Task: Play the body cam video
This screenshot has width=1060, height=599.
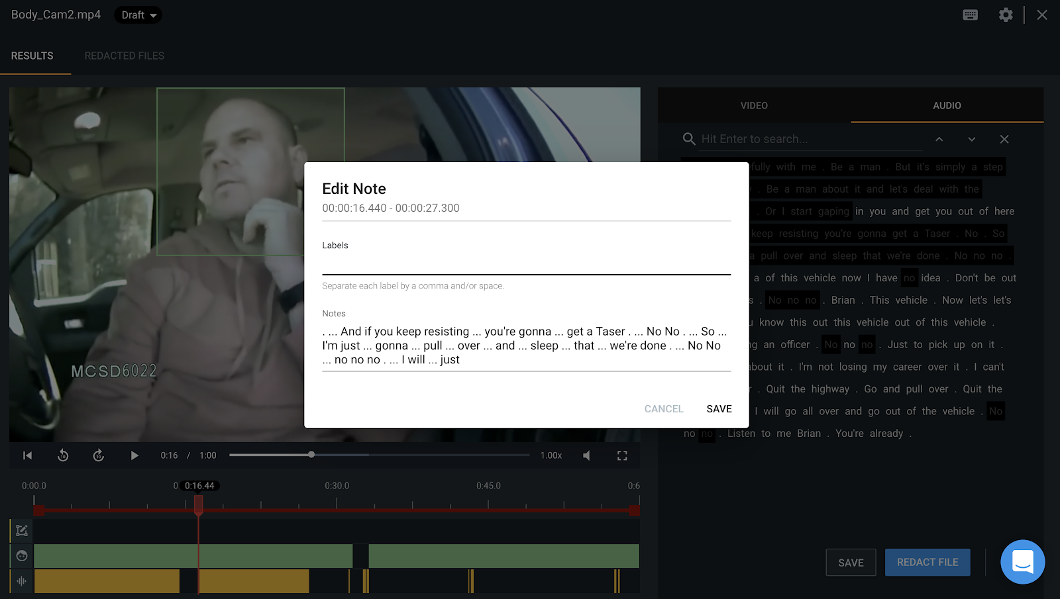Action: tap(134, 455)
